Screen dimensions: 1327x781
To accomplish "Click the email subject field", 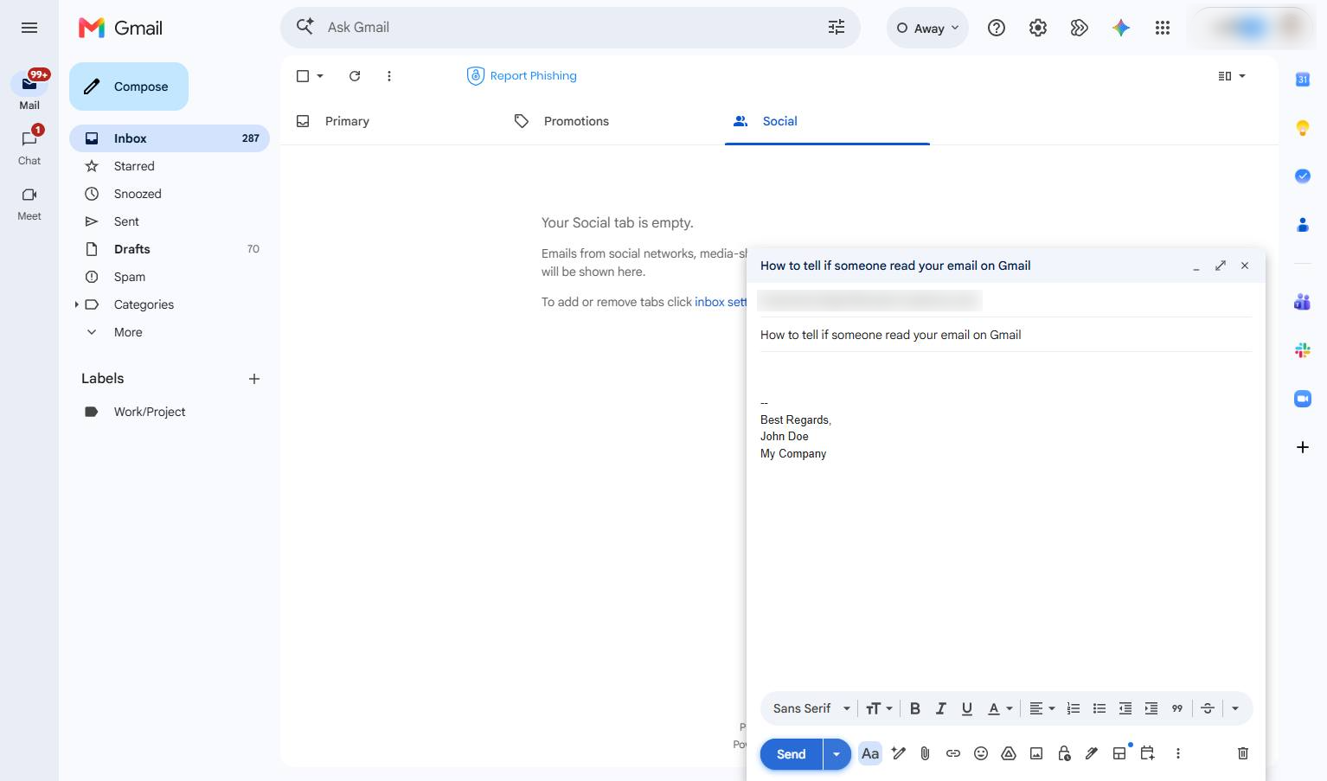I will pyautogui.click(x=1005, y=335).
